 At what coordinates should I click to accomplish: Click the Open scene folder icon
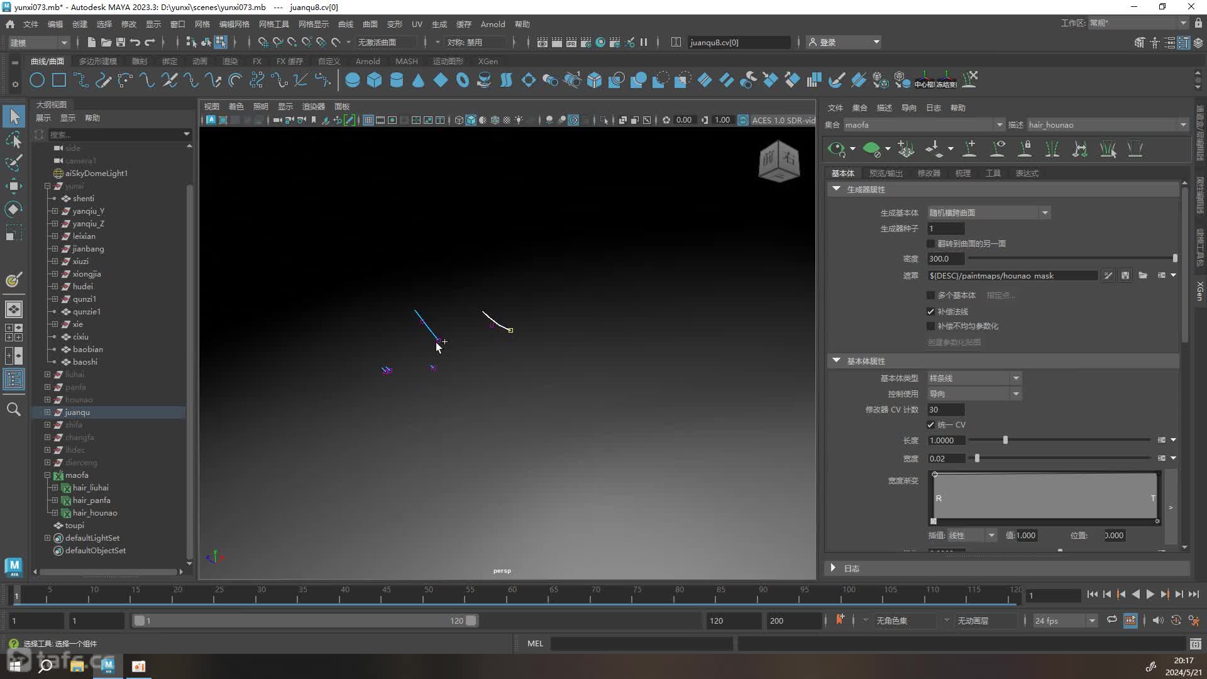coord(106,42)
